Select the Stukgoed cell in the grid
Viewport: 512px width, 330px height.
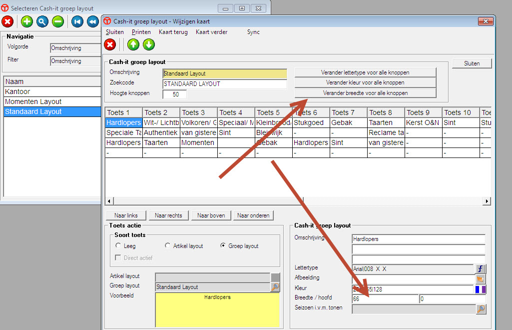click(311, 122)
